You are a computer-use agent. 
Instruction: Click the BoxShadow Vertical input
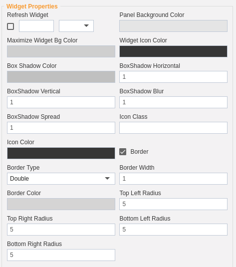click(61, 102)
